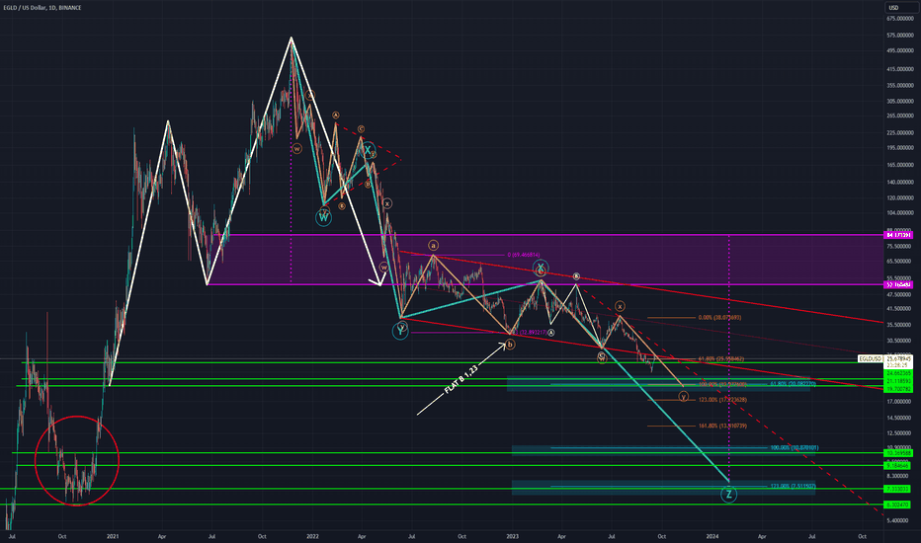Click the 675.000000 price axis label
This screenshot has height=543, width=921.
coord(900,19)
